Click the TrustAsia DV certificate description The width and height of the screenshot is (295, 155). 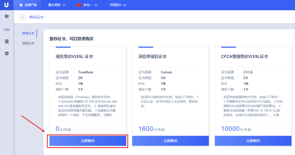pyautogui.click(x=87, y=106)
